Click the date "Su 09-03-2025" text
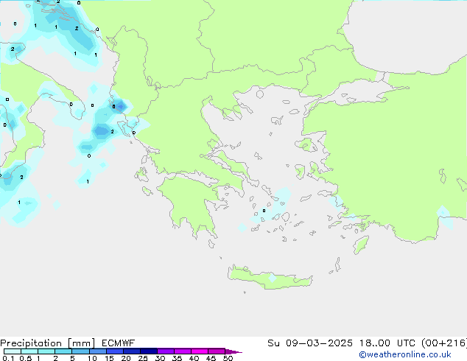This screenshot has width=467, height=361. tap(310, 343)
